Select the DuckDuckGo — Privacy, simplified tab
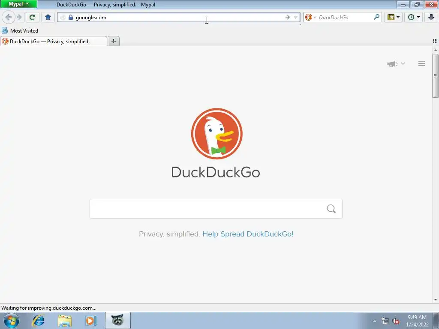Viewport: 439px width, 329px height. tap(54, 42)
